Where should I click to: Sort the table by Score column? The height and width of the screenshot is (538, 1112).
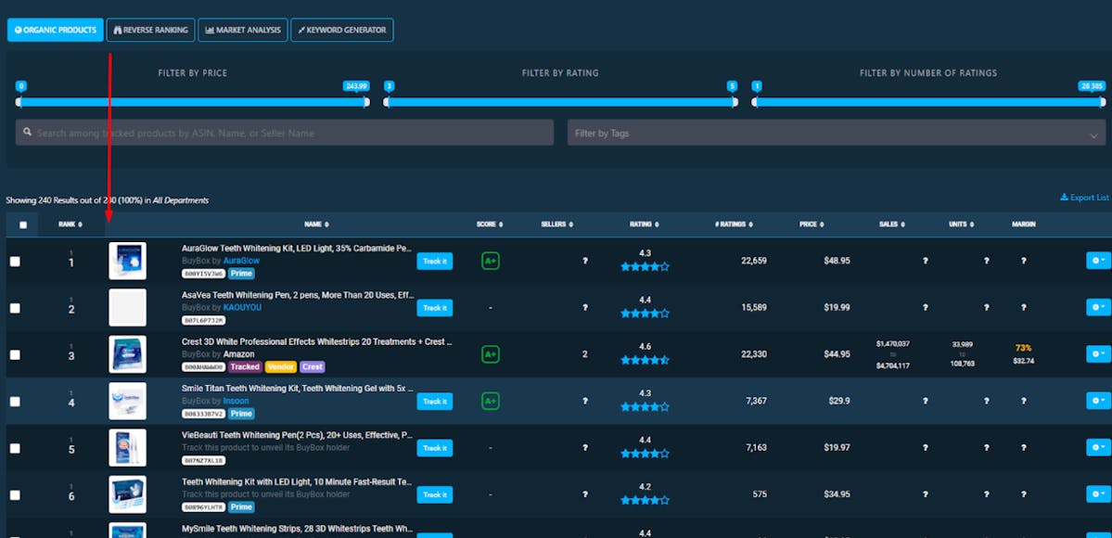(490, 224)
